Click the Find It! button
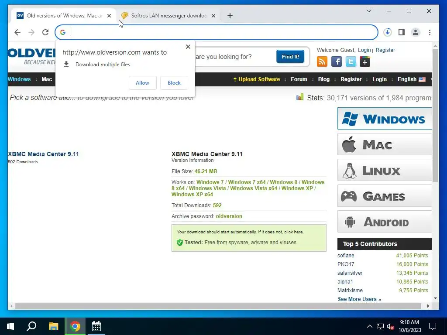This screenshot has height=335, width=447. click(x=290, y=56)
